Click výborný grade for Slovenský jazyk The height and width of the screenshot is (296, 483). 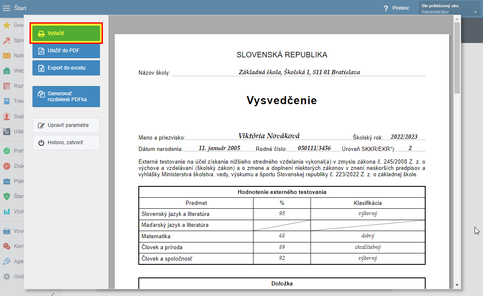(x=368, y=214)
